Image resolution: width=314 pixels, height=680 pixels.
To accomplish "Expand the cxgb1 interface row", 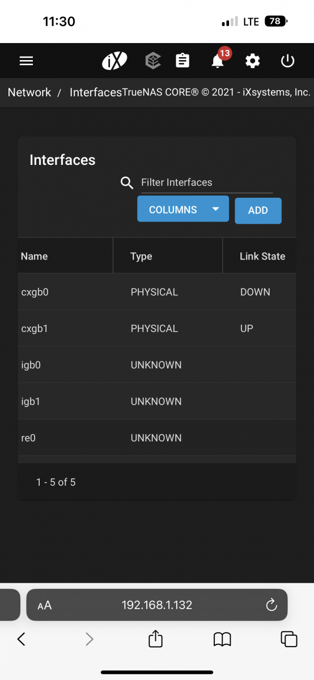I will pos(157,328).
